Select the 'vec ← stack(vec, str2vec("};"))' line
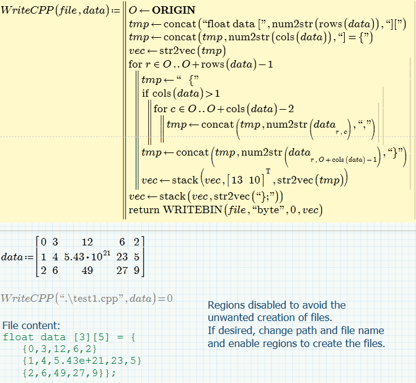The width and height of the screenshot is (416, 383). [206, 196]
